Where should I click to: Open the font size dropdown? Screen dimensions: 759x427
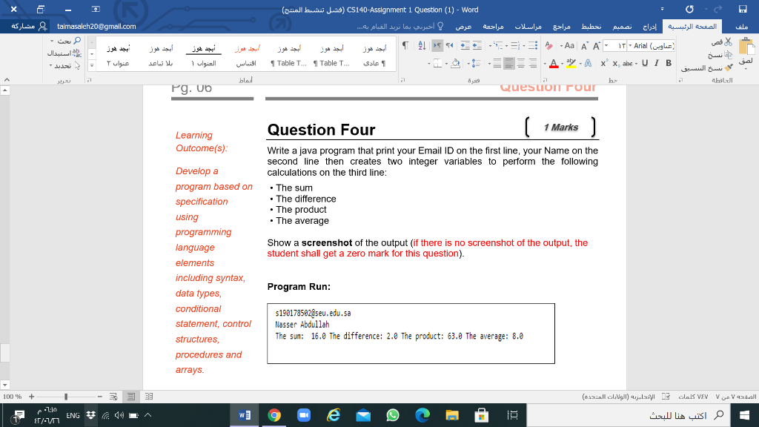614,45
